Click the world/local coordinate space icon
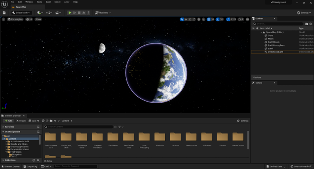Viewport: 314px width, 169px height. tap(199, 19)
